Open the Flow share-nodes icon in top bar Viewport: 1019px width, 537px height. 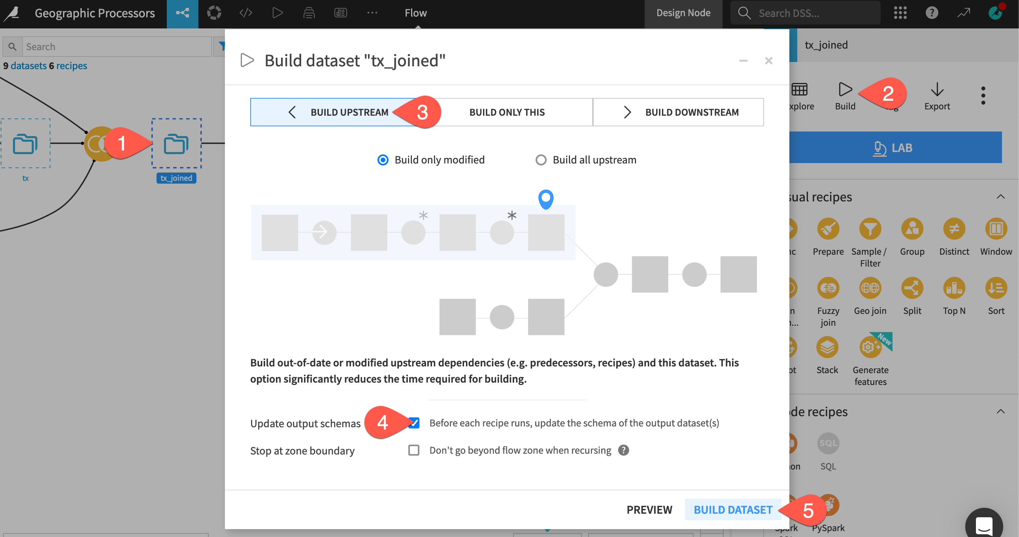tap(182, 13)
